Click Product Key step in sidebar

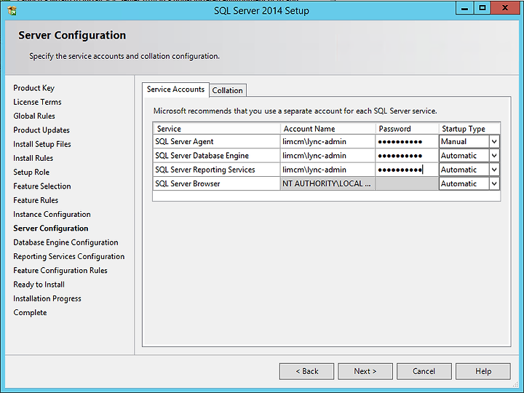pyautogui.click(x=33, y=88)
